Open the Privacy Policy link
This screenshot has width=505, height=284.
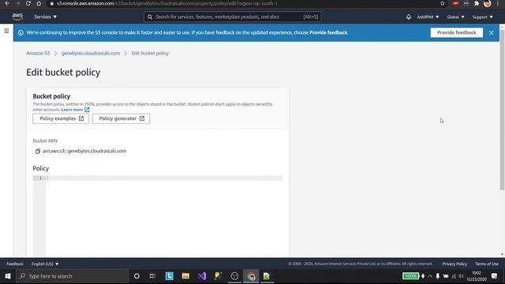tap(454, 263)
